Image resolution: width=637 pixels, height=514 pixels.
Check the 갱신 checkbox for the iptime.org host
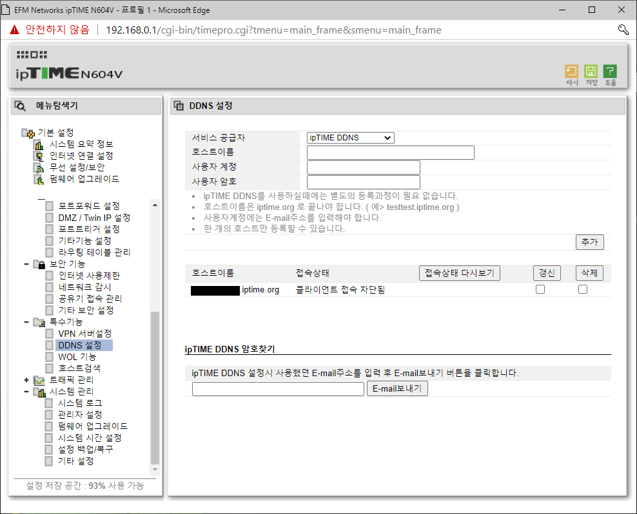coord(540,289)
